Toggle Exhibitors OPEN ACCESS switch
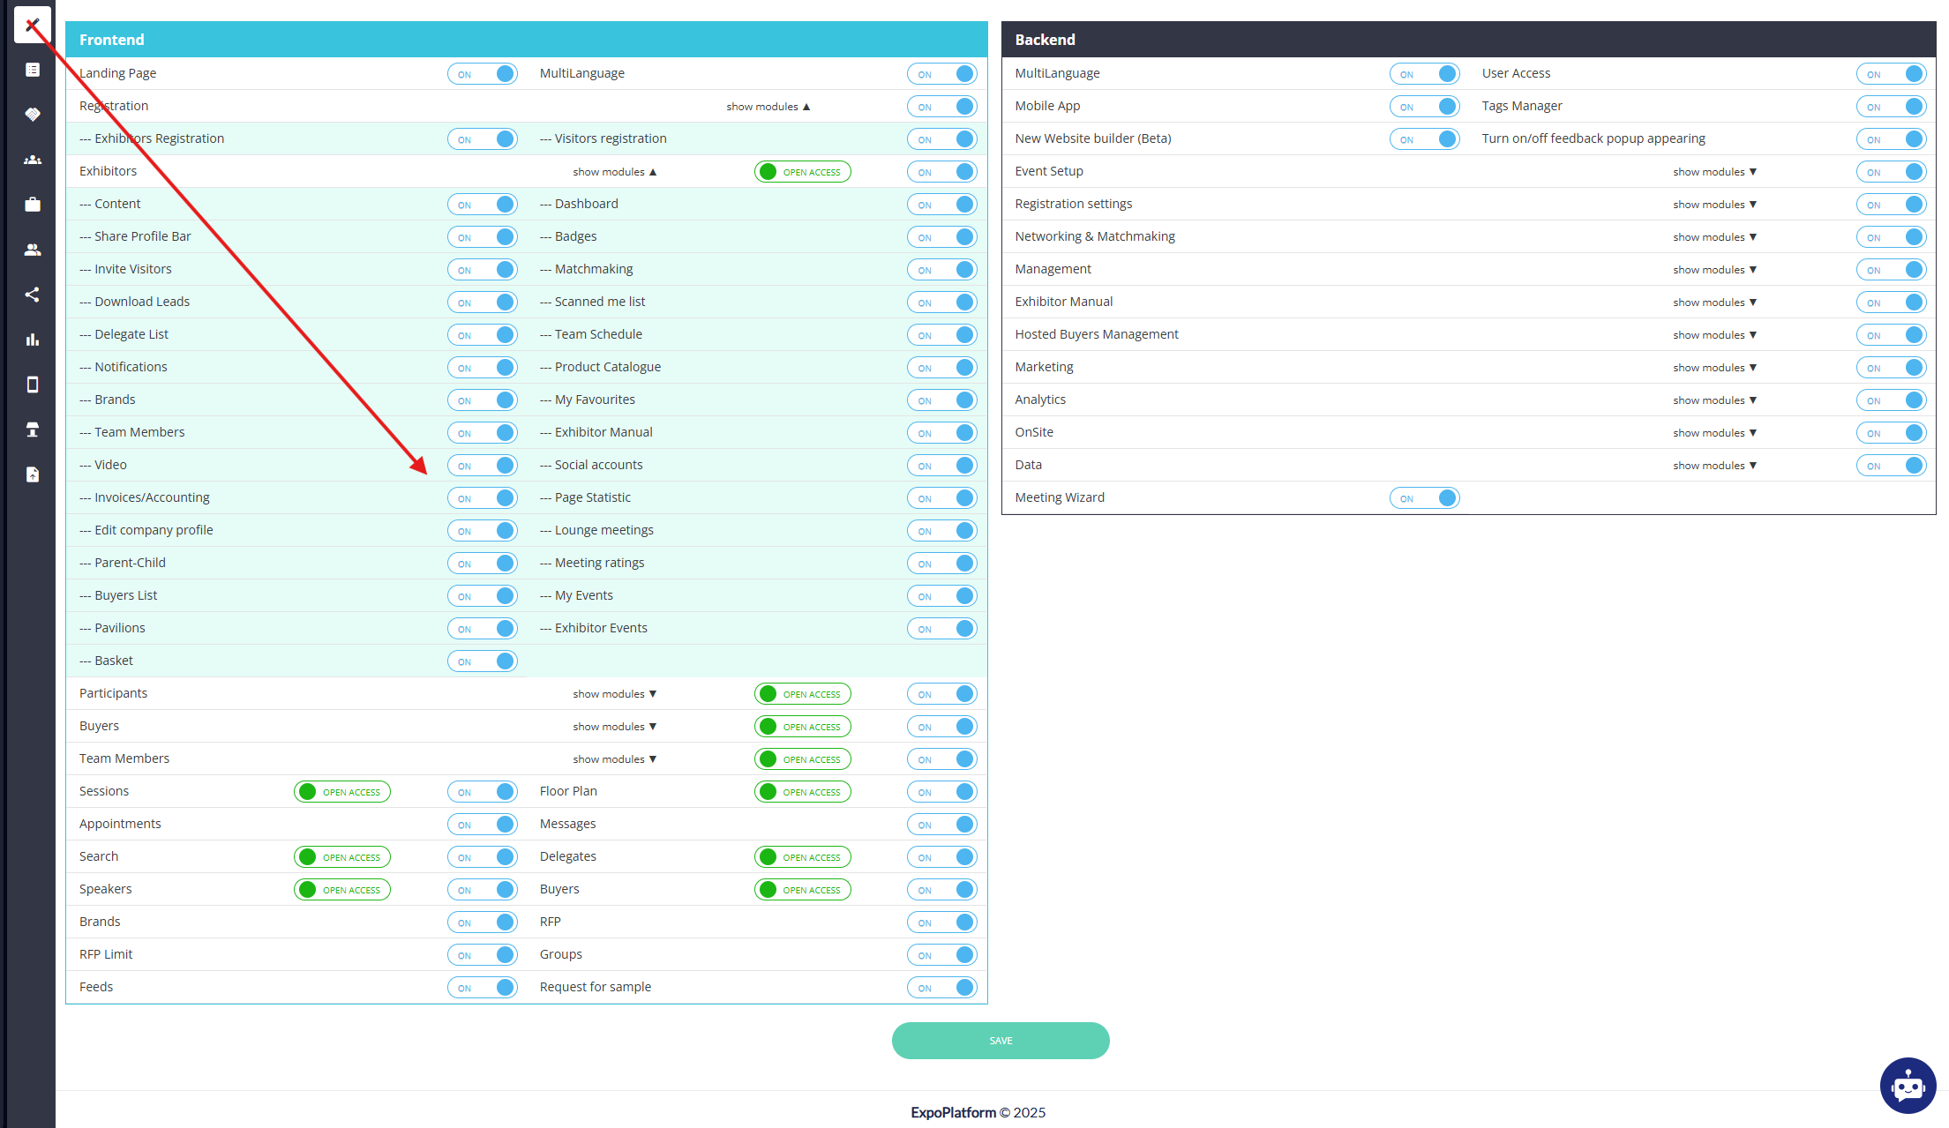This screenshot has height=1128, width=1949. click(x=802, y=172)
